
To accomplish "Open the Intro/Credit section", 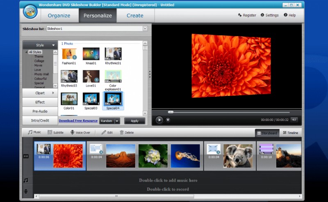I will tap(40, 120).
